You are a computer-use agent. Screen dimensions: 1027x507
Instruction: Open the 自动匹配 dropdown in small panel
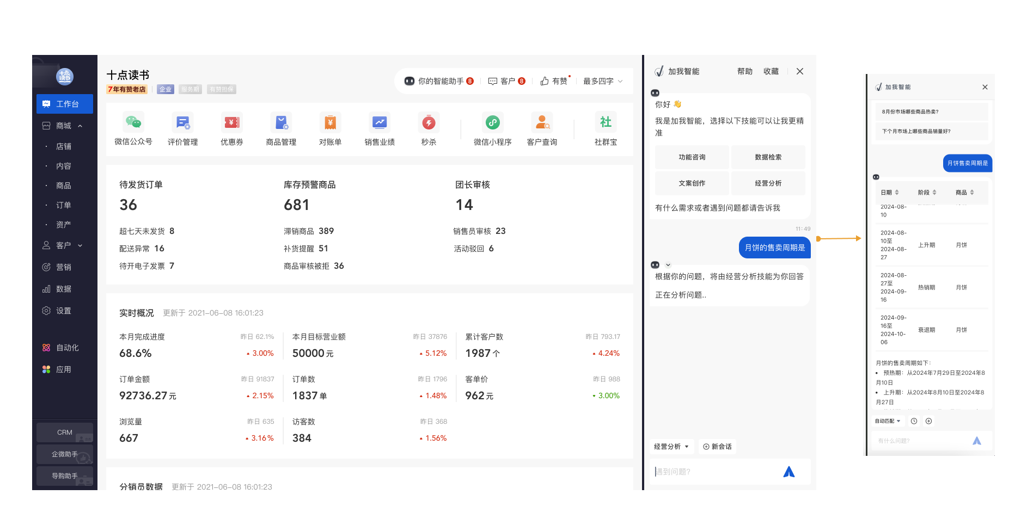click(887, 421)
